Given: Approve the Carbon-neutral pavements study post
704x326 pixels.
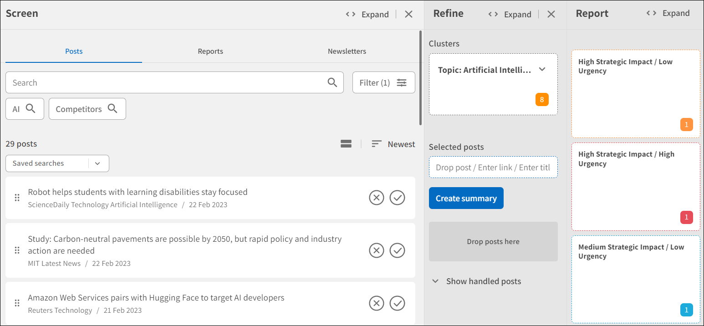Looking at the screenshot, I should (x=397, y=250).
